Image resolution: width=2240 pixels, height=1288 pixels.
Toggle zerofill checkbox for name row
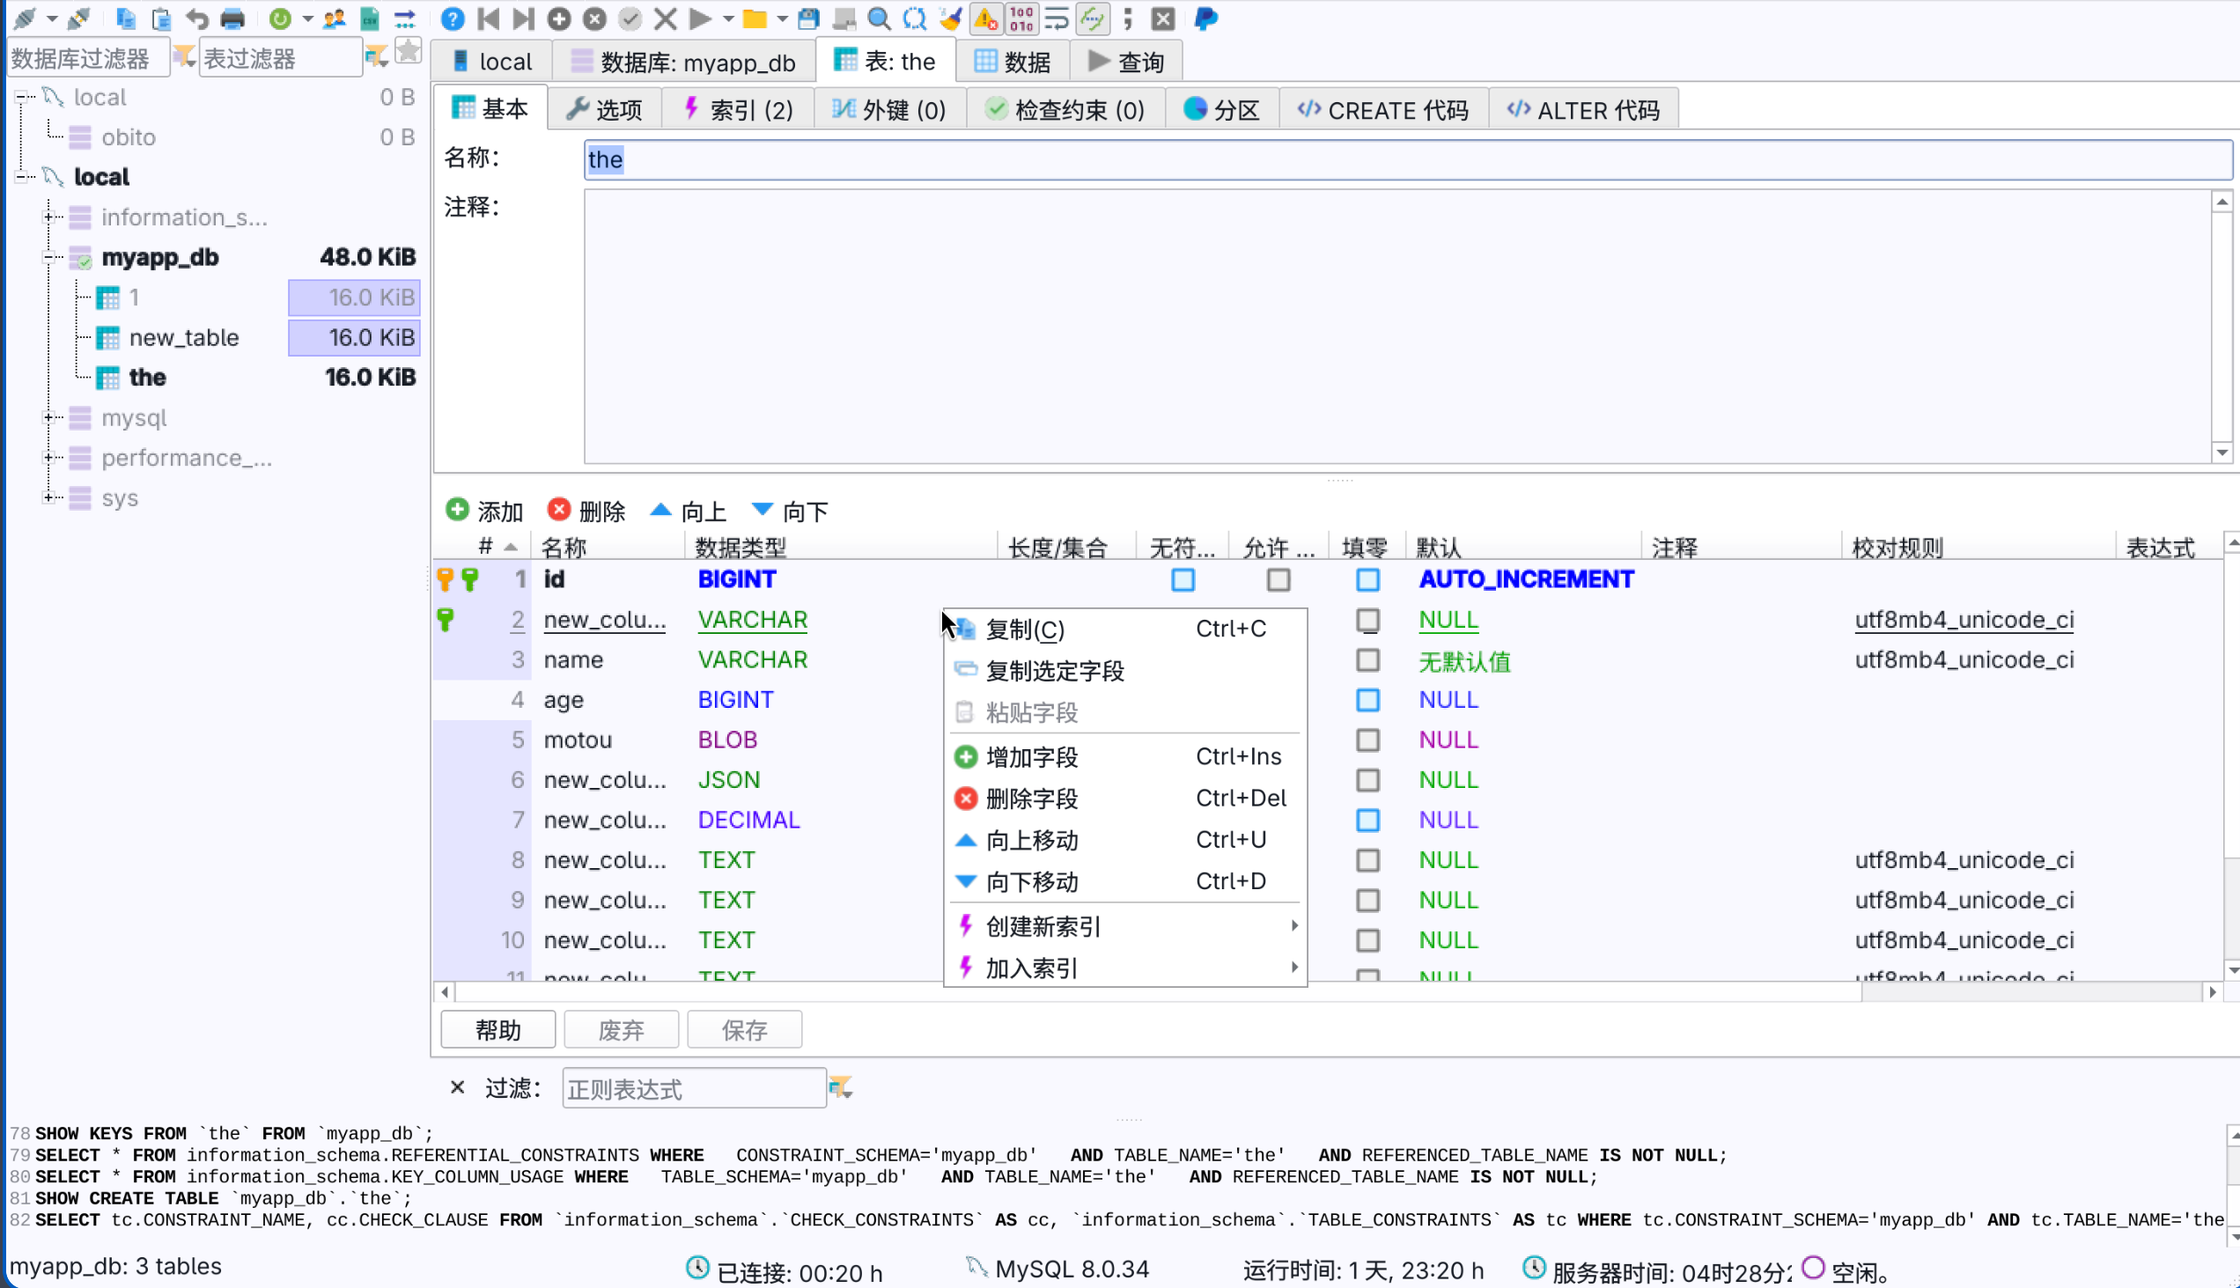(1367, 660)
